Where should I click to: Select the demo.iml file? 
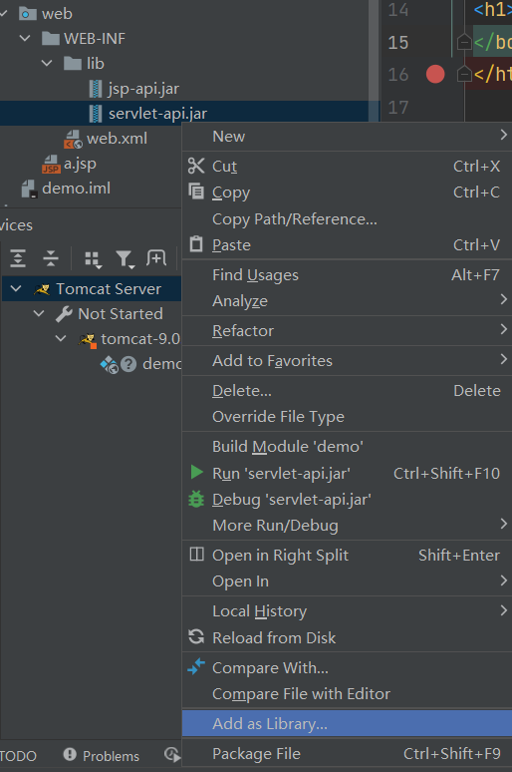[x=77, y=189]
